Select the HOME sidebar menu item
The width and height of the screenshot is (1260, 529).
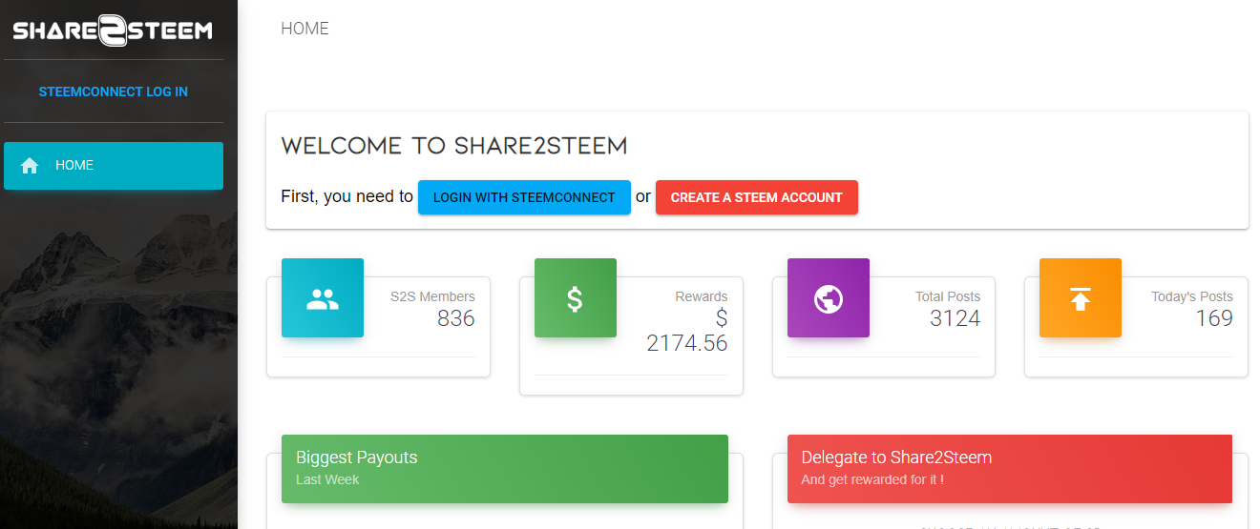click(x=114, y=166)
